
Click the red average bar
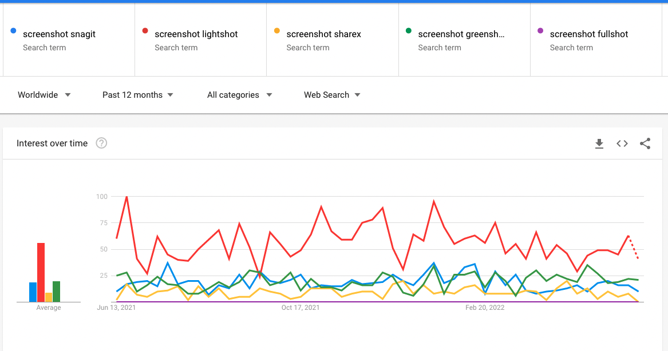pyautogui.click(x=41, y=272)
